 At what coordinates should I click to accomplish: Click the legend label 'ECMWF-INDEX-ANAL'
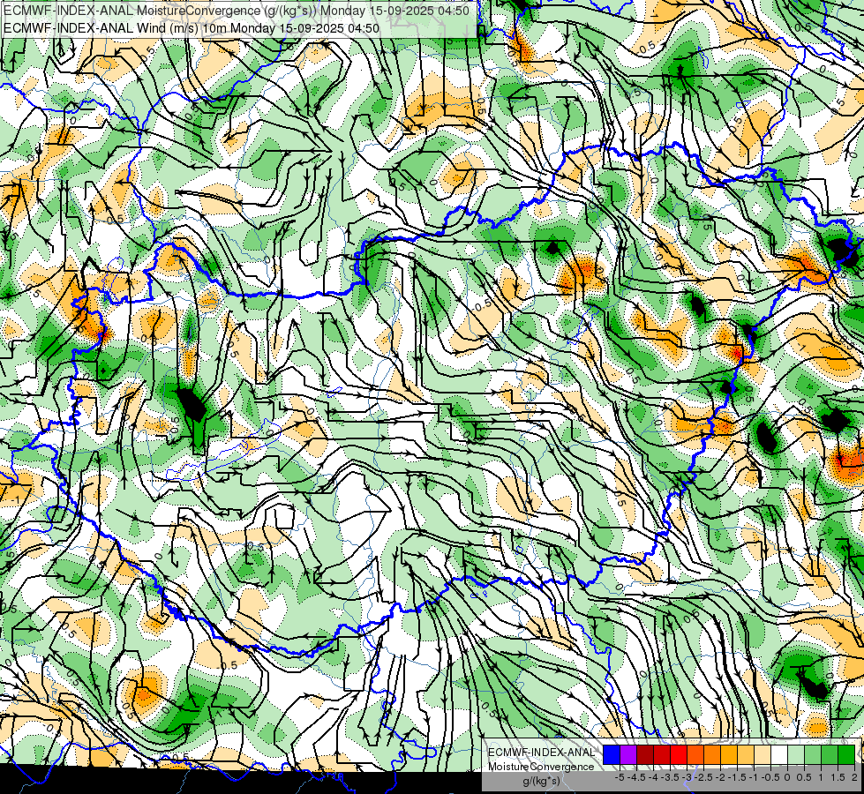[x=541, y=753]
